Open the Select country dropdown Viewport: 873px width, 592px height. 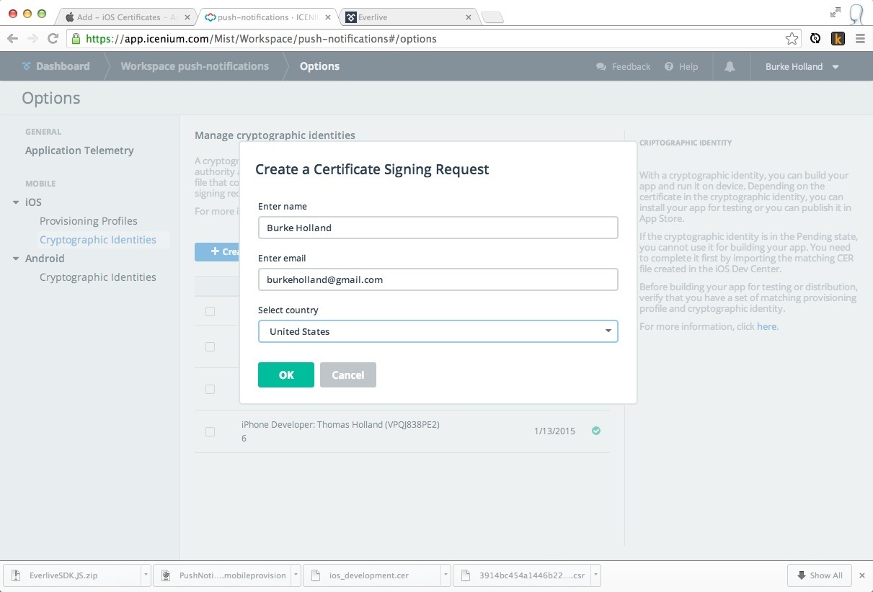(x=438, y=331)
